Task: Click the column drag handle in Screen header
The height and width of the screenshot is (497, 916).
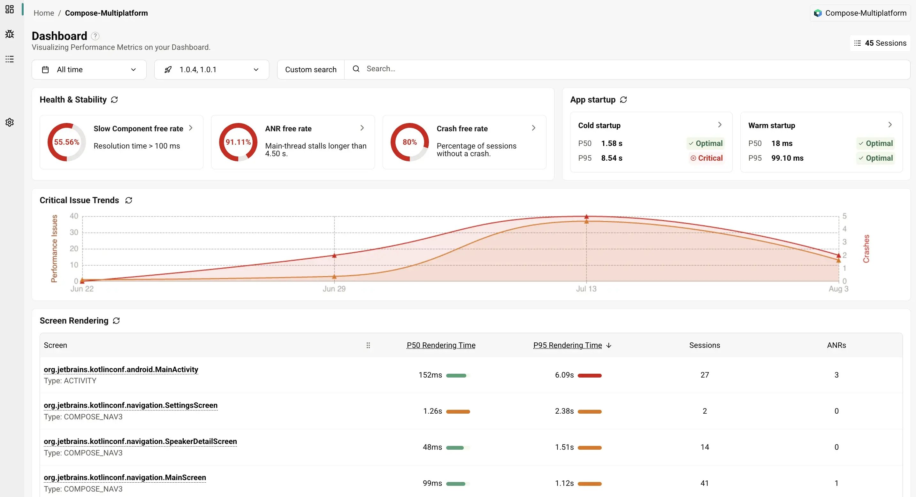Action: pyautogui.click(x=368, y=345)
